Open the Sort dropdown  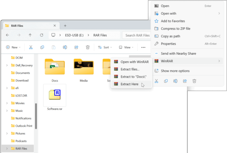click(105, 47)
